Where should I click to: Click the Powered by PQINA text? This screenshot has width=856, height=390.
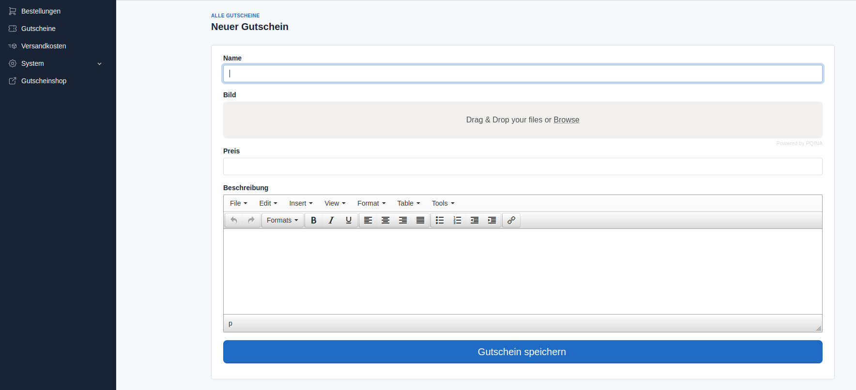coord(799,143)
